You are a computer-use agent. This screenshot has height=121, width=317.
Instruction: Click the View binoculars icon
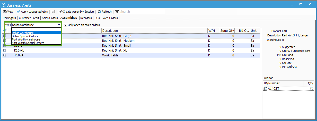tap(5, 12)
